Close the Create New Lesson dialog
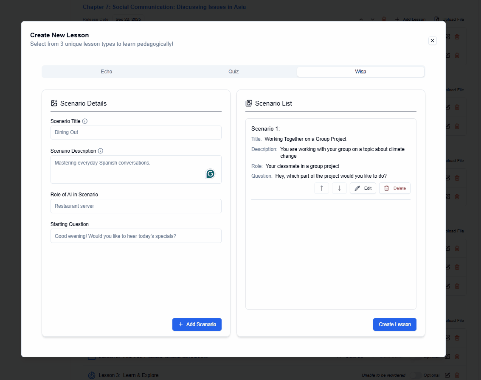Image resolution: width=481 pixels, height=380 pixels. click(432, 41)
